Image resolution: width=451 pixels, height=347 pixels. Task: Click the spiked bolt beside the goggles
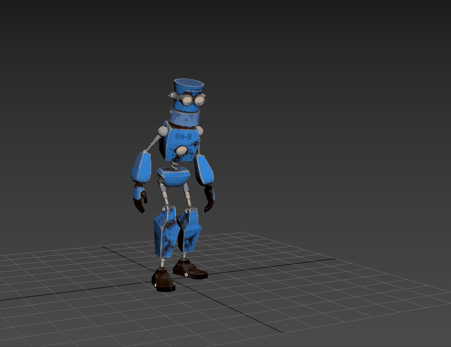pyautogui.click(x=171, y=95)
